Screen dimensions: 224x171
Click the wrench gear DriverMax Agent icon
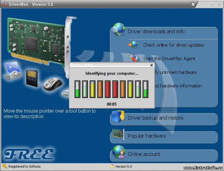click(x=133, y=58)
